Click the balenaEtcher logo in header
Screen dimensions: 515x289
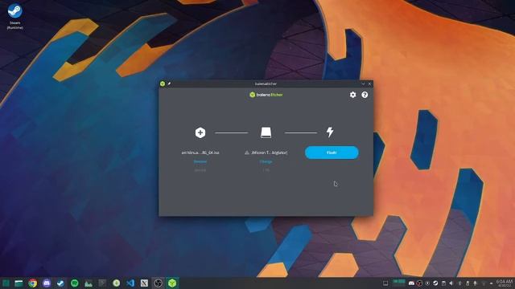tap(266, 95)
